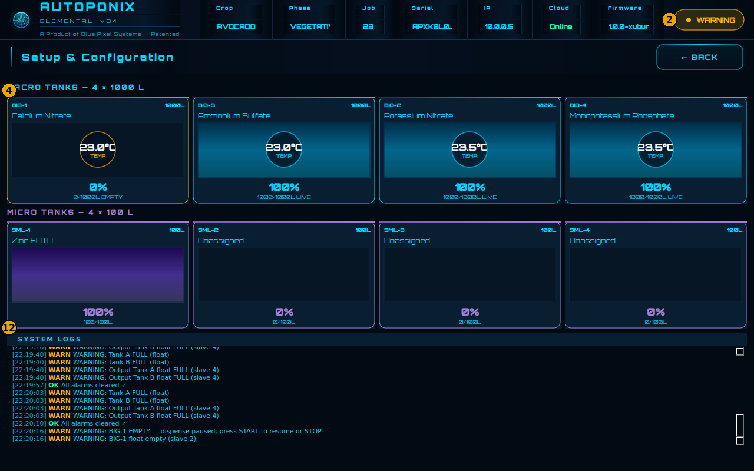This screenshot has width=754, height=471.
Task: Select the Potassium Nitrate tank name
Action: [419, 116]
